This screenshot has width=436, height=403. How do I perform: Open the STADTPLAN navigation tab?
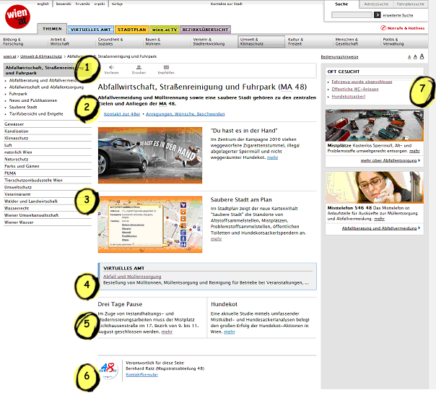(x=133, y=28)
